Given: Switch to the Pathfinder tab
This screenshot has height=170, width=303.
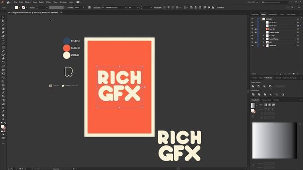Looking at the screenshot, I should pos(268,78).
